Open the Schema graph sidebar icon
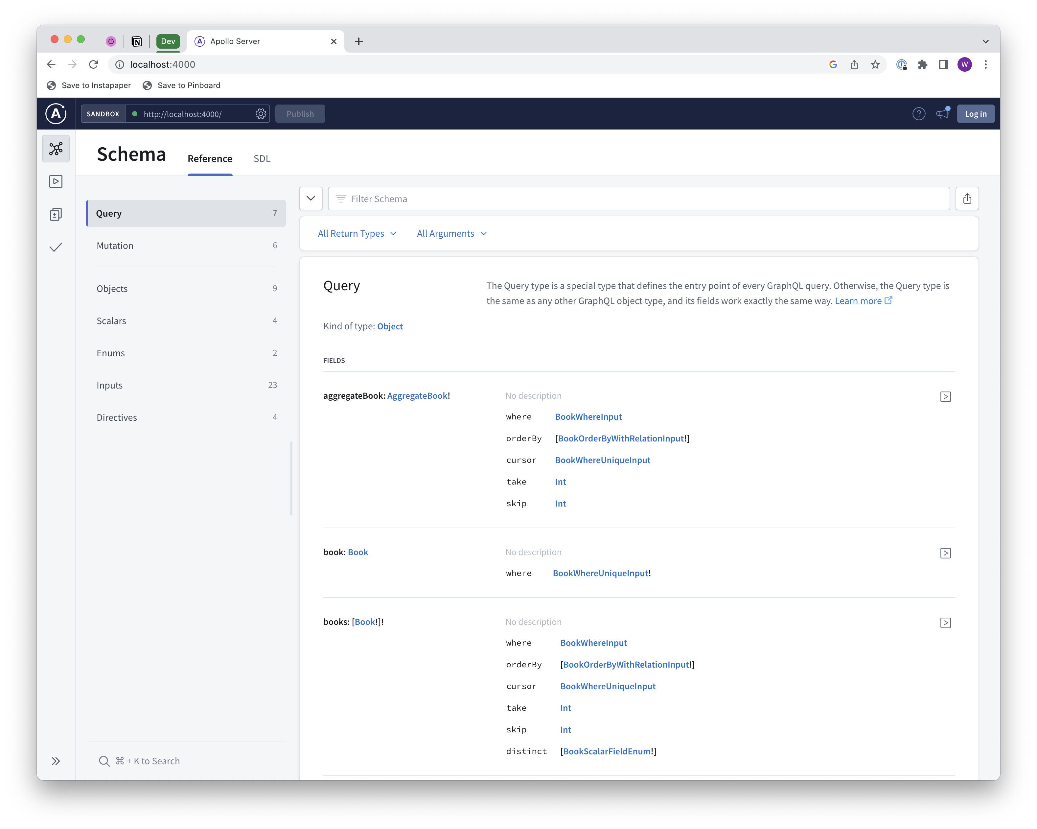 point(56,149)
